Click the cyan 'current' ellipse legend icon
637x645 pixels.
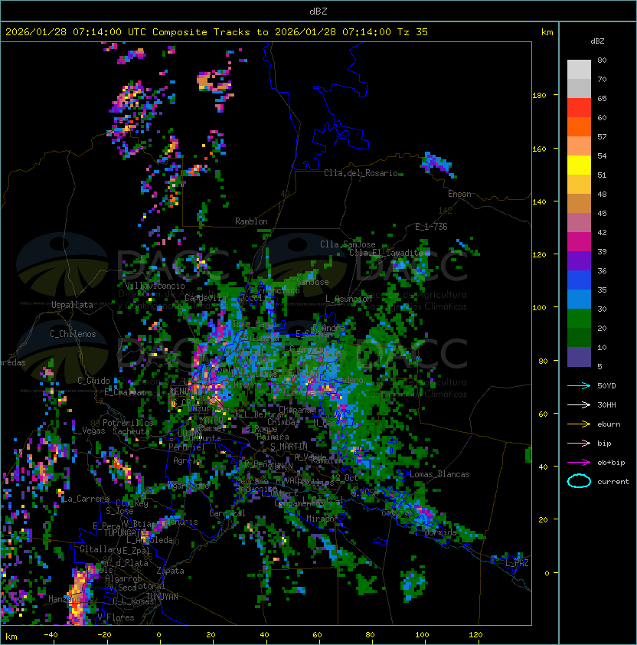tap(579, 481)
